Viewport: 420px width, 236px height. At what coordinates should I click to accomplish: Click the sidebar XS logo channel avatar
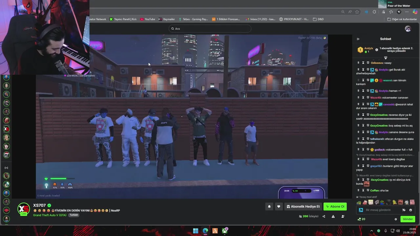point(6,129)
